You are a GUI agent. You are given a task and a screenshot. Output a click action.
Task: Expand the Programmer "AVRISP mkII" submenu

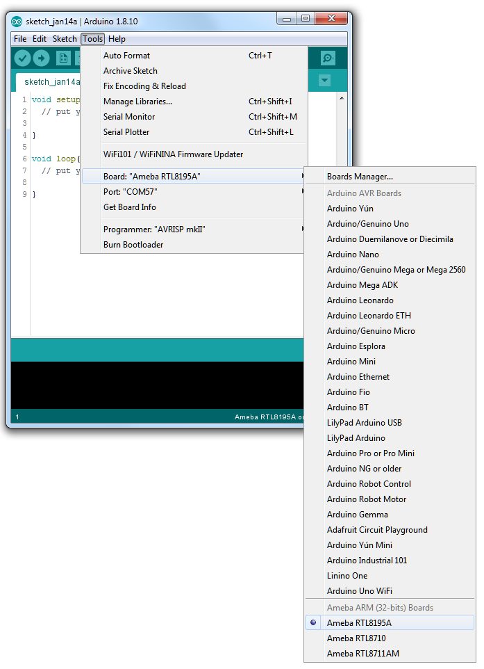click(x=194, y=229)
